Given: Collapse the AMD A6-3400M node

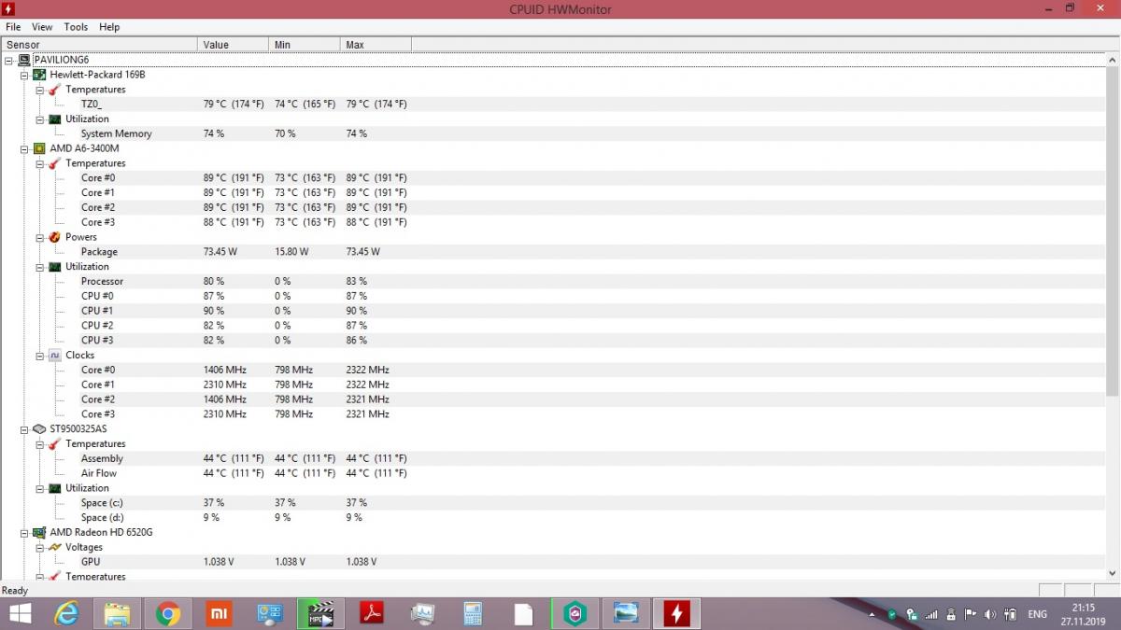Looking at the screenshot, I should (x=24, y=148).
